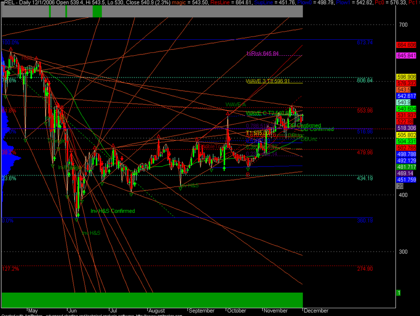This screenshot has width=420, height=316.
Task: Click the Plow0 = 498.79 header value
Action: 315,3
